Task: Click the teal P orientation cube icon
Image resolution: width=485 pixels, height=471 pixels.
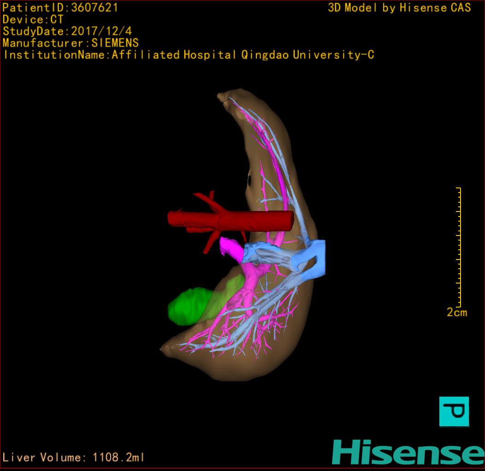Action: (x=454, y=411)
